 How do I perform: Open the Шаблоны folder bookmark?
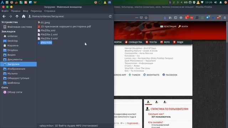tap(18, 83)
